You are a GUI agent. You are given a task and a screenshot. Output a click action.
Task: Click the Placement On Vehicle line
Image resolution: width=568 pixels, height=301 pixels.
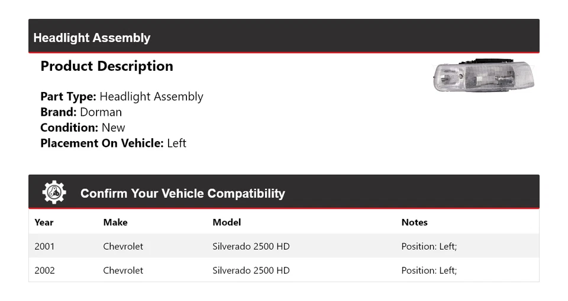pyautogui.click(x=113, y=143)
